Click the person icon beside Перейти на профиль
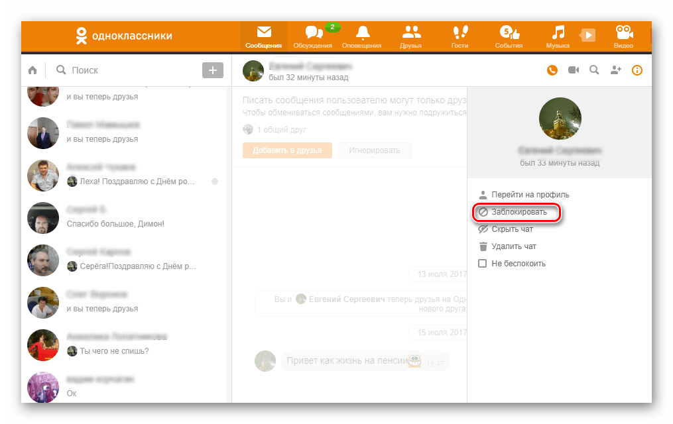 pyautogui.click(x=483, y=195)
